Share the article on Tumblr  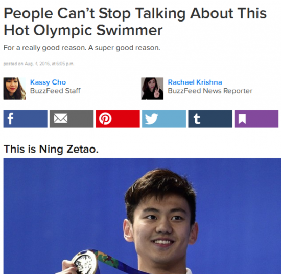click(210, 119)
